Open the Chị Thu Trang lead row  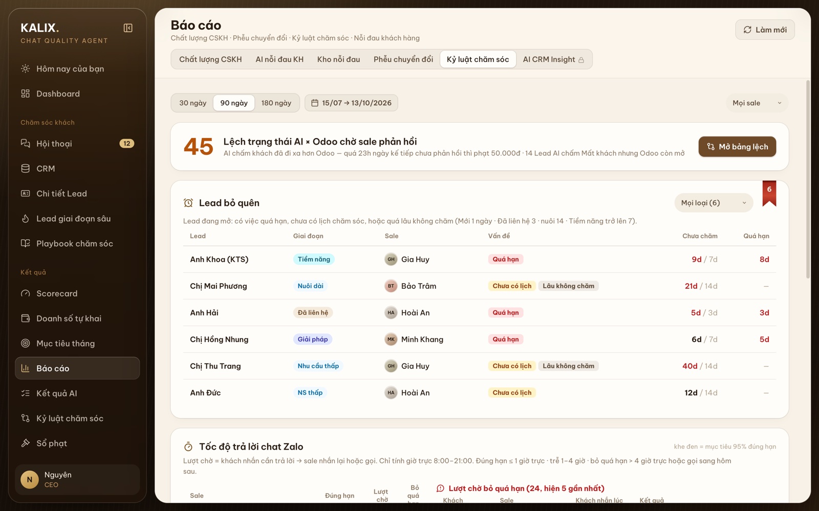coord(479,366)
